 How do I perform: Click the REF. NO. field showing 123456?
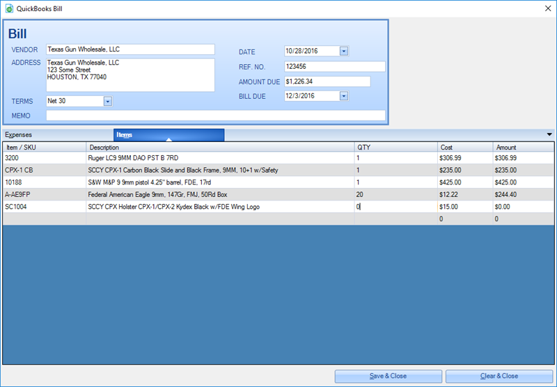(335, 66)
